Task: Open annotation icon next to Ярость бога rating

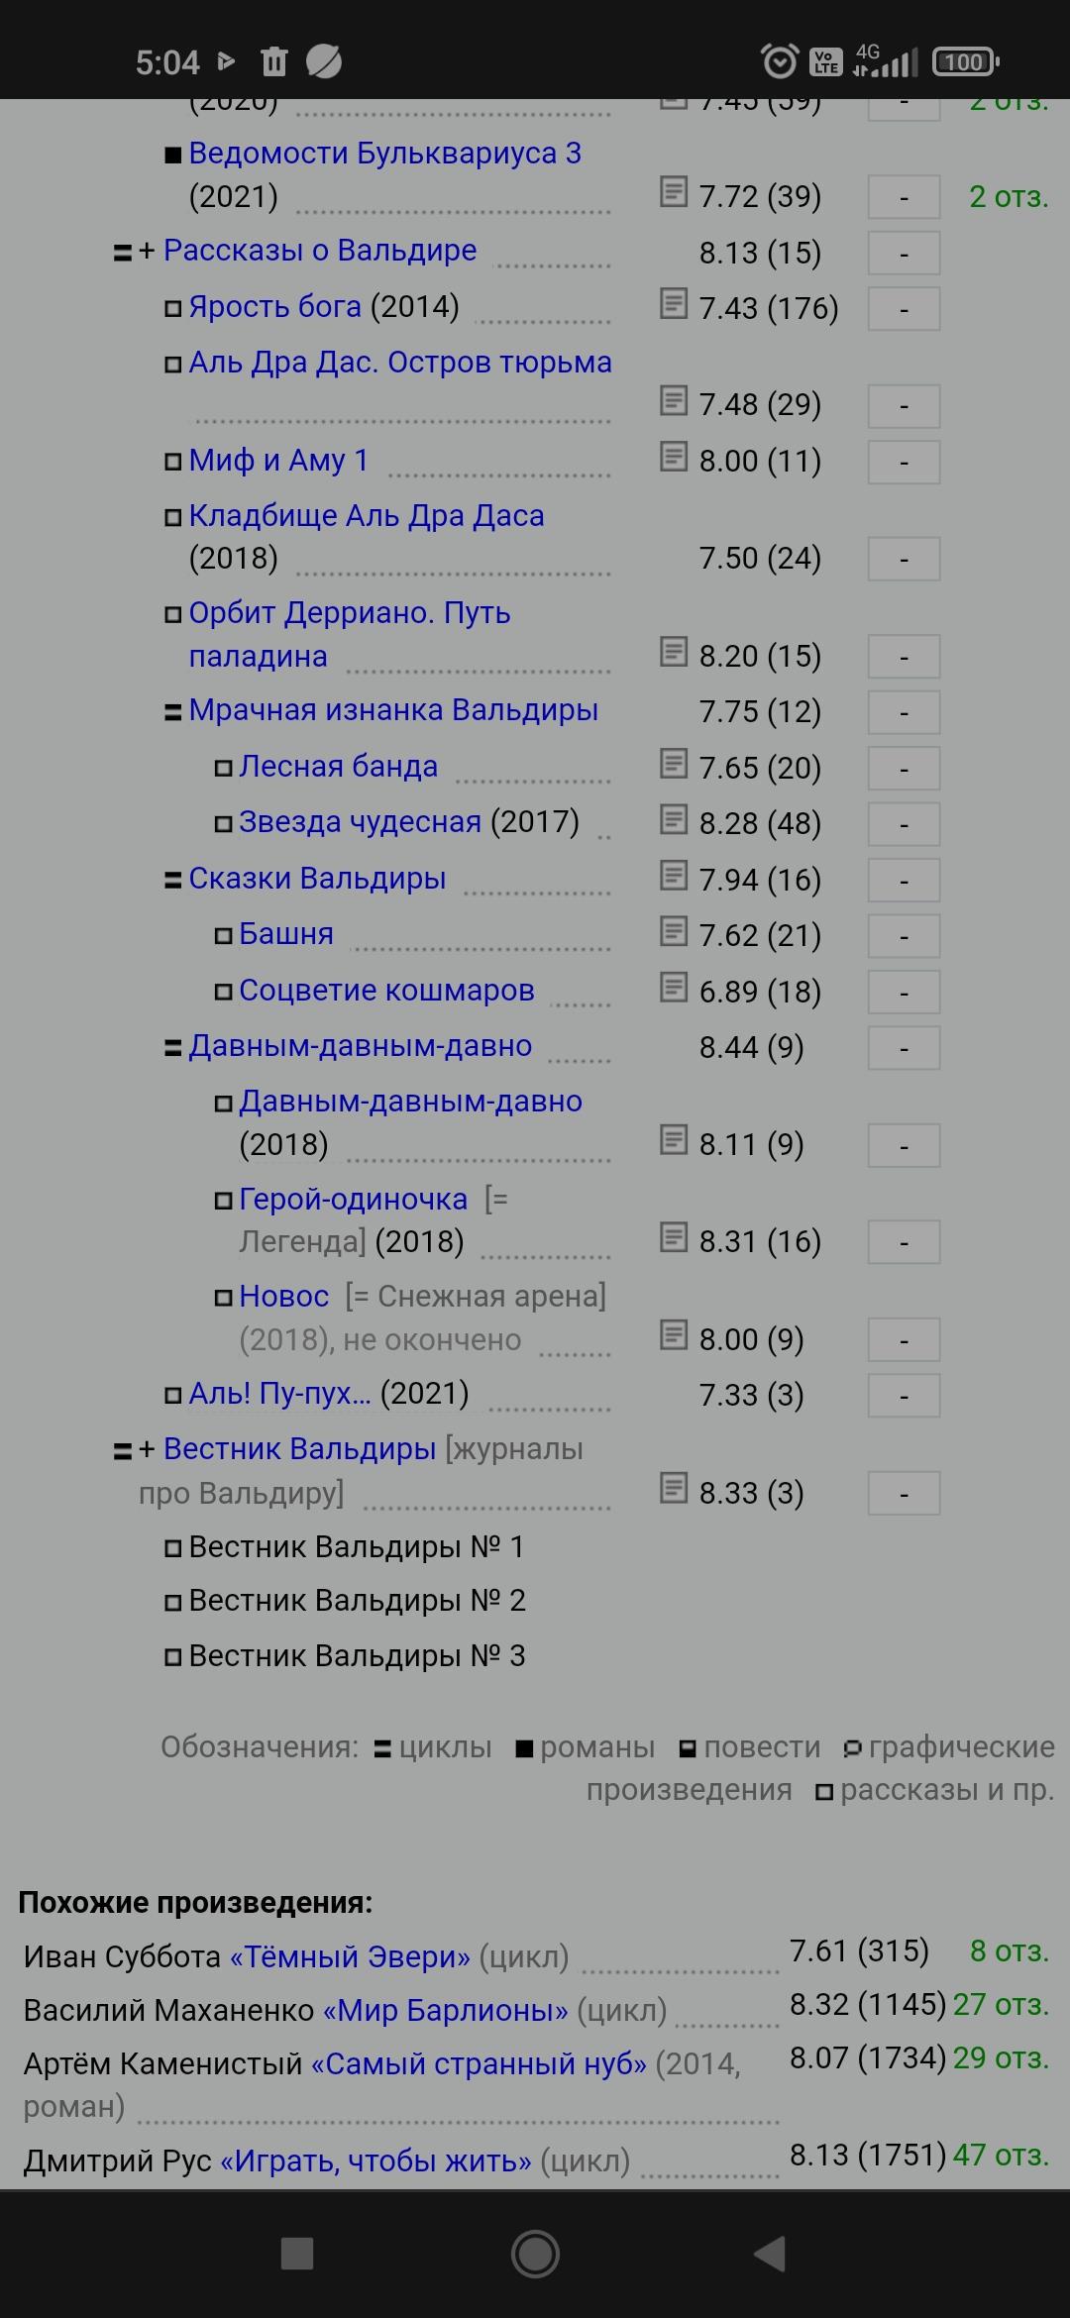Action: (x=674, y=303)
